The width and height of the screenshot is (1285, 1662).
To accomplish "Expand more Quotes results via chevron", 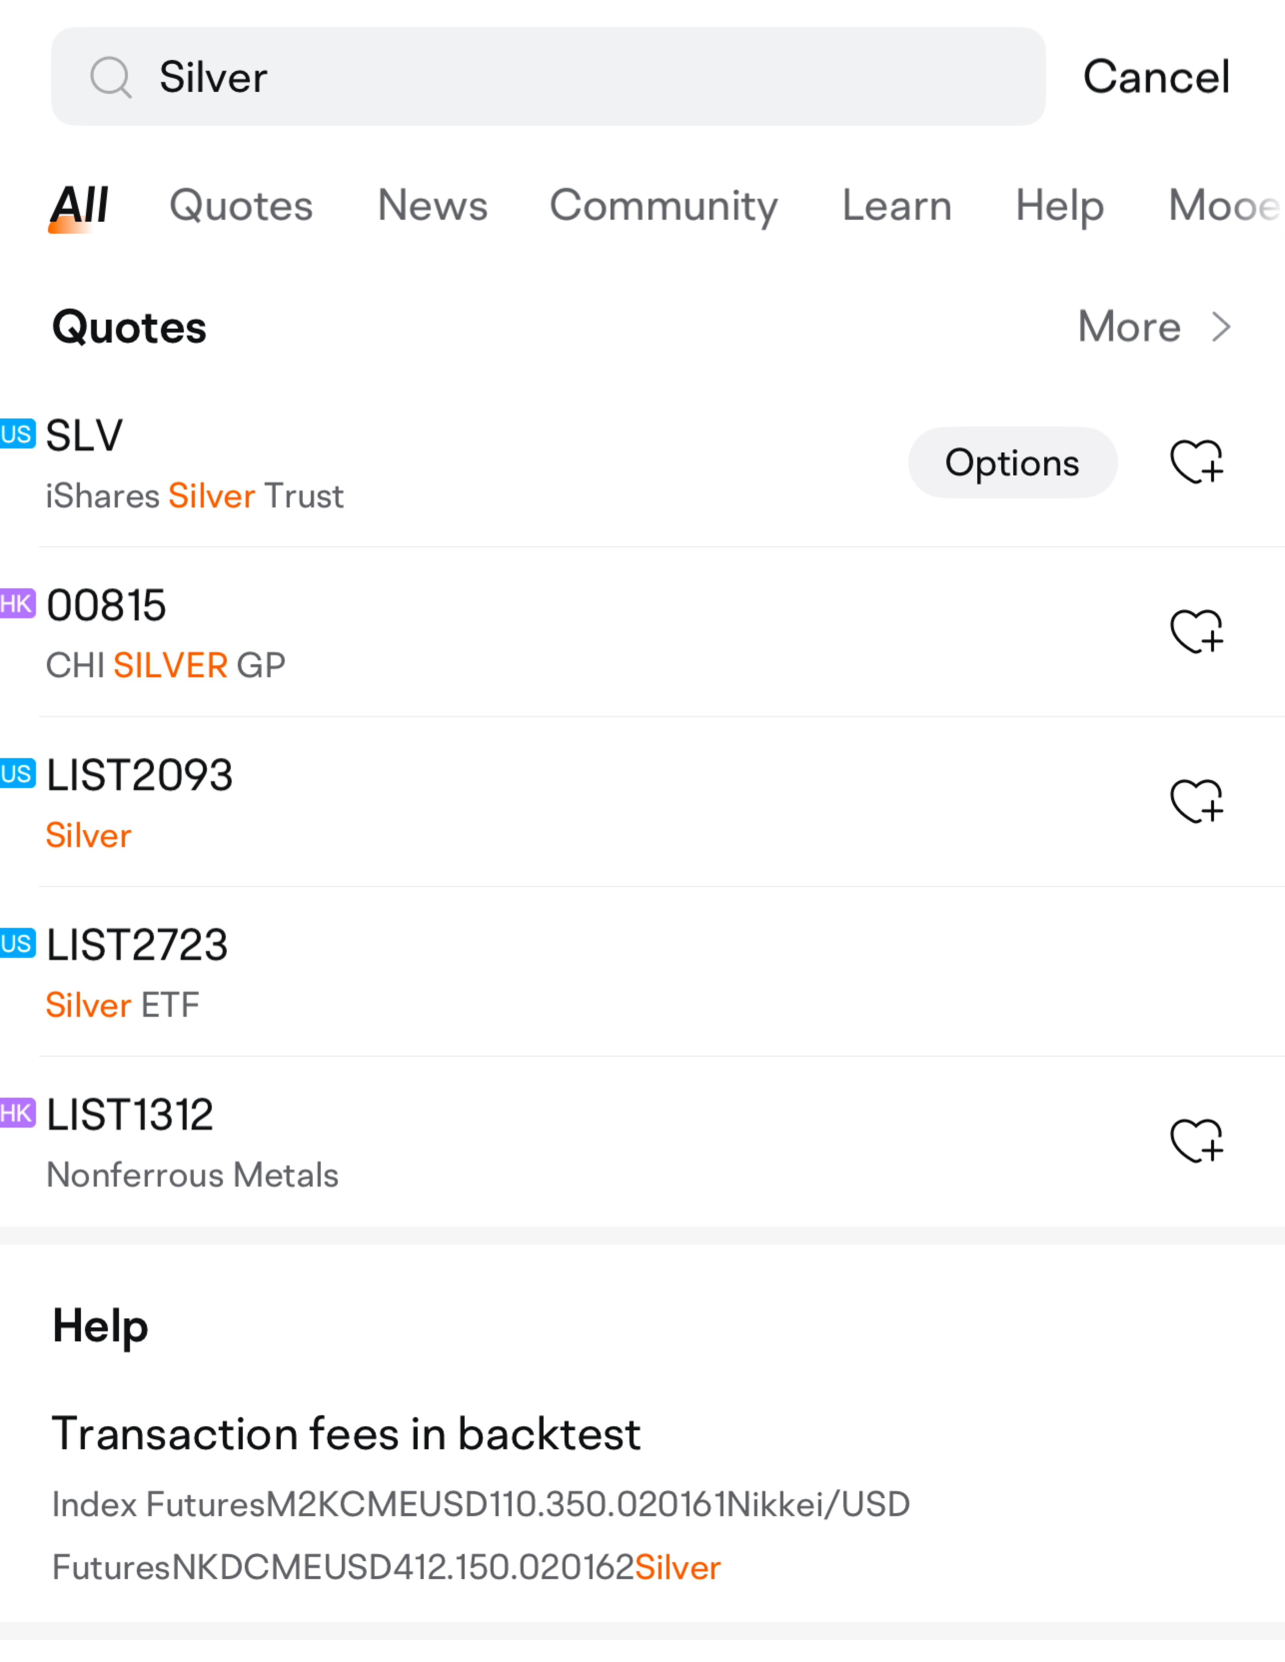I will pyautogui.click(x=1221, y=327).
